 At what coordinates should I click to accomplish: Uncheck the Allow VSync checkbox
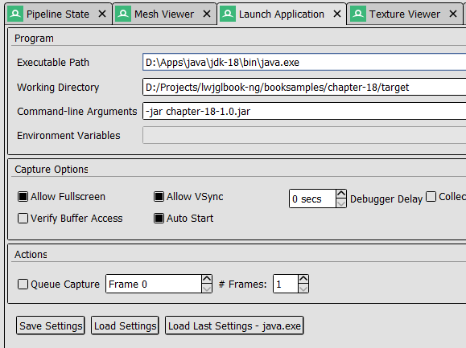coord(159,196)
